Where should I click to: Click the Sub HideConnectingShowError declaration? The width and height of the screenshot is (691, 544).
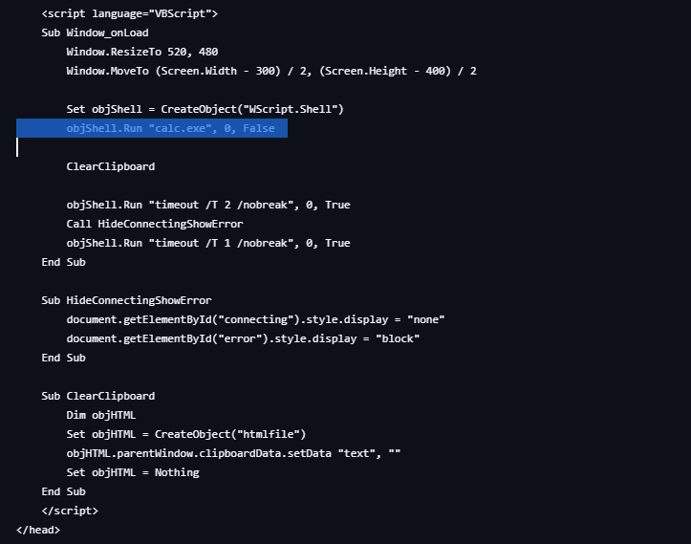pyautogui.click(x=126, y=300)
